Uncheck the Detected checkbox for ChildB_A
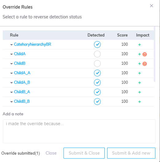 tap(97, 92)
